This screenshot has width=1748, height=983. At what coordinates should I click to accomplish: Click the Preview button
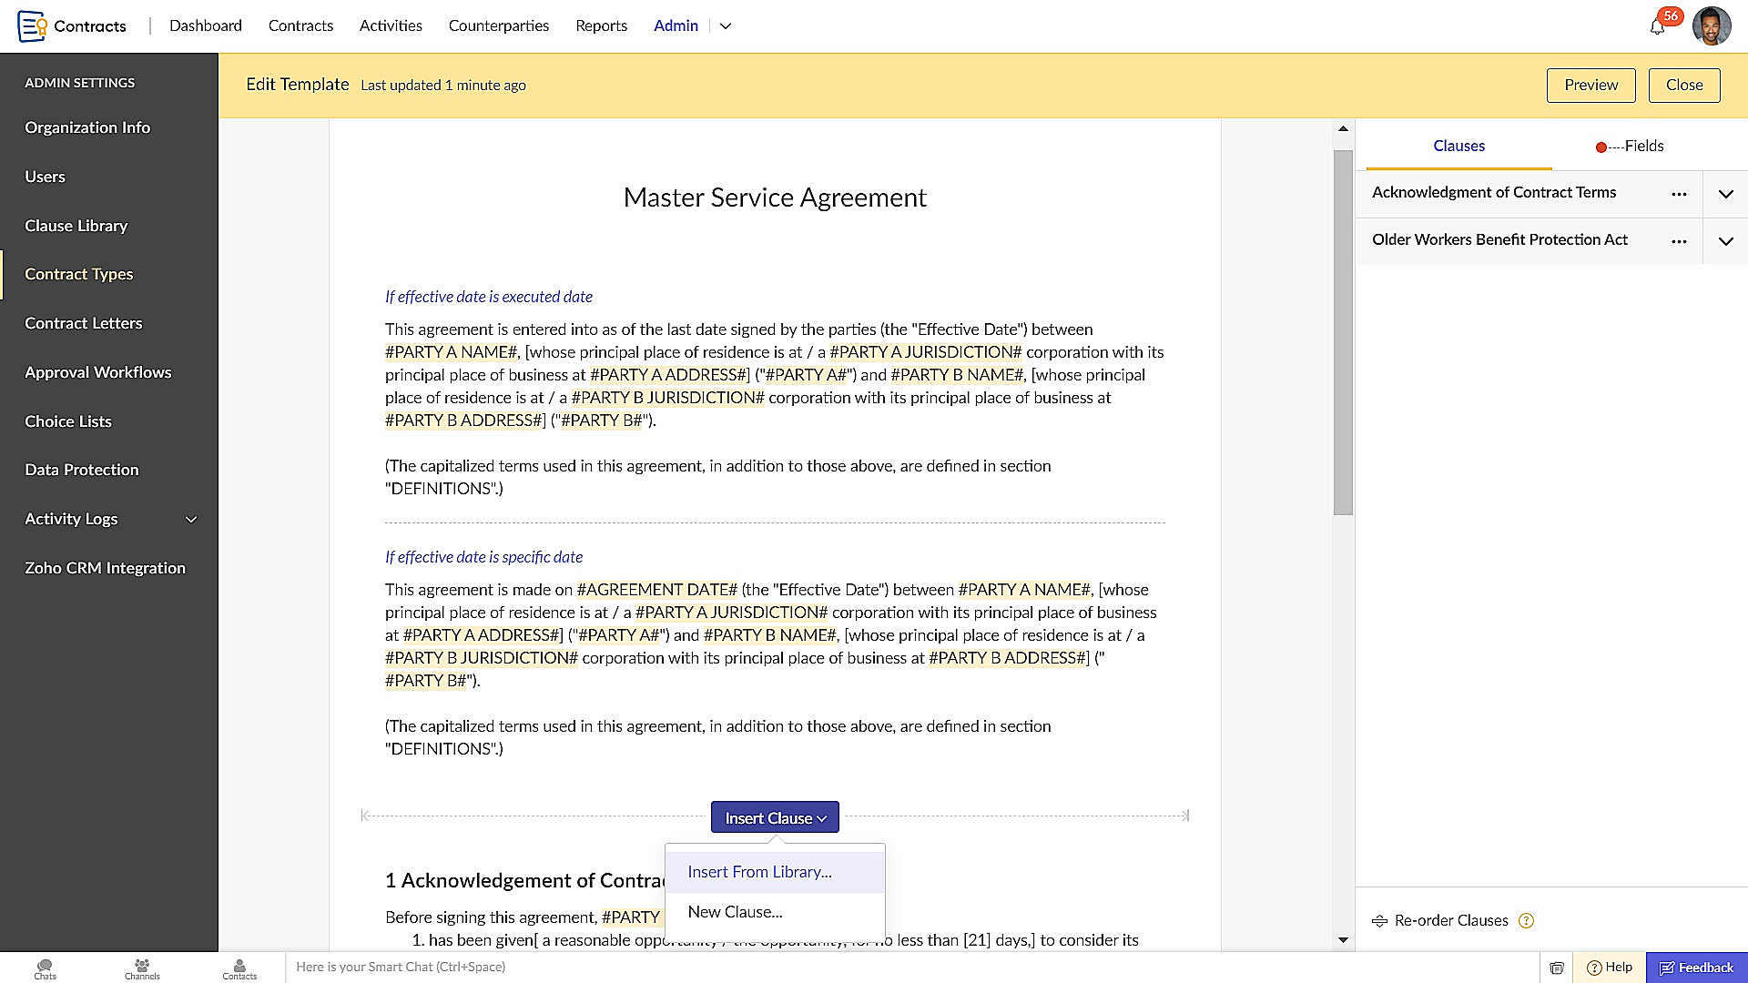tap(1590, 85)
